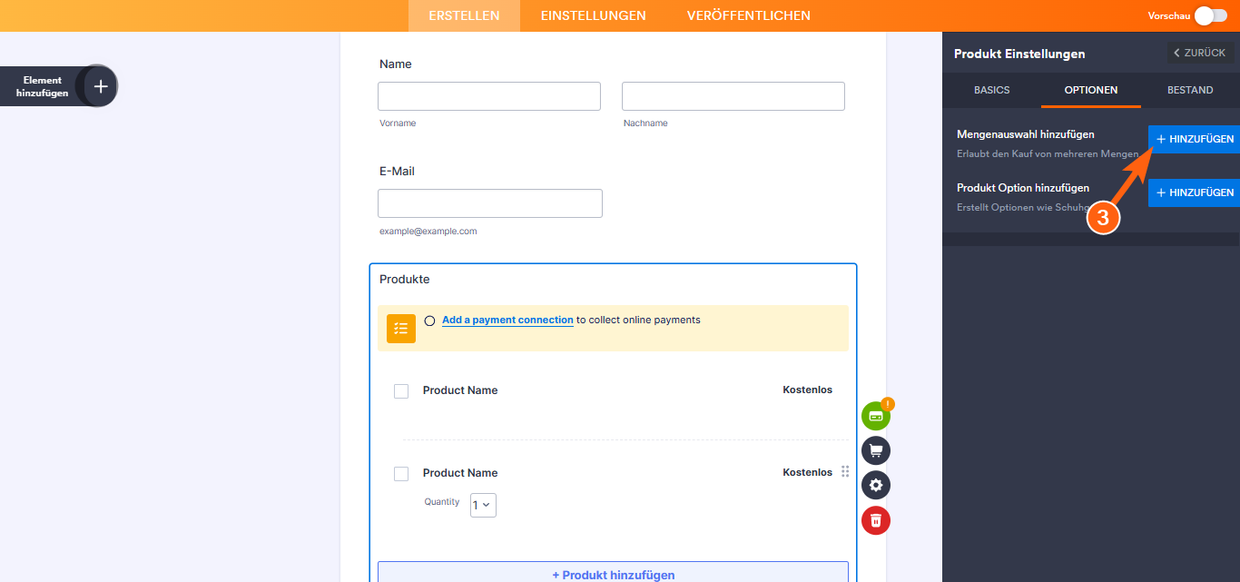
Task: Open the VERÖFFENTLICHEN tab
Action: [x=748, y=15]
